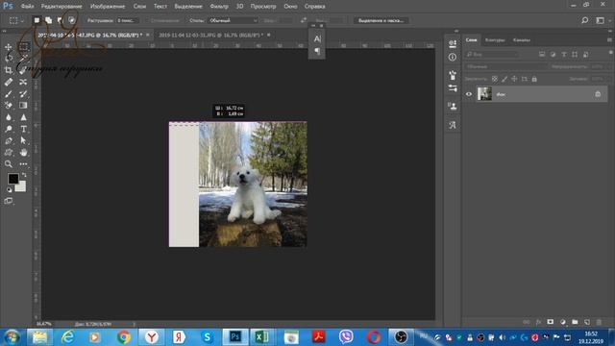Open the Редактирование menu
This screenshot has width=615, height=346.
tap(61, 7)
